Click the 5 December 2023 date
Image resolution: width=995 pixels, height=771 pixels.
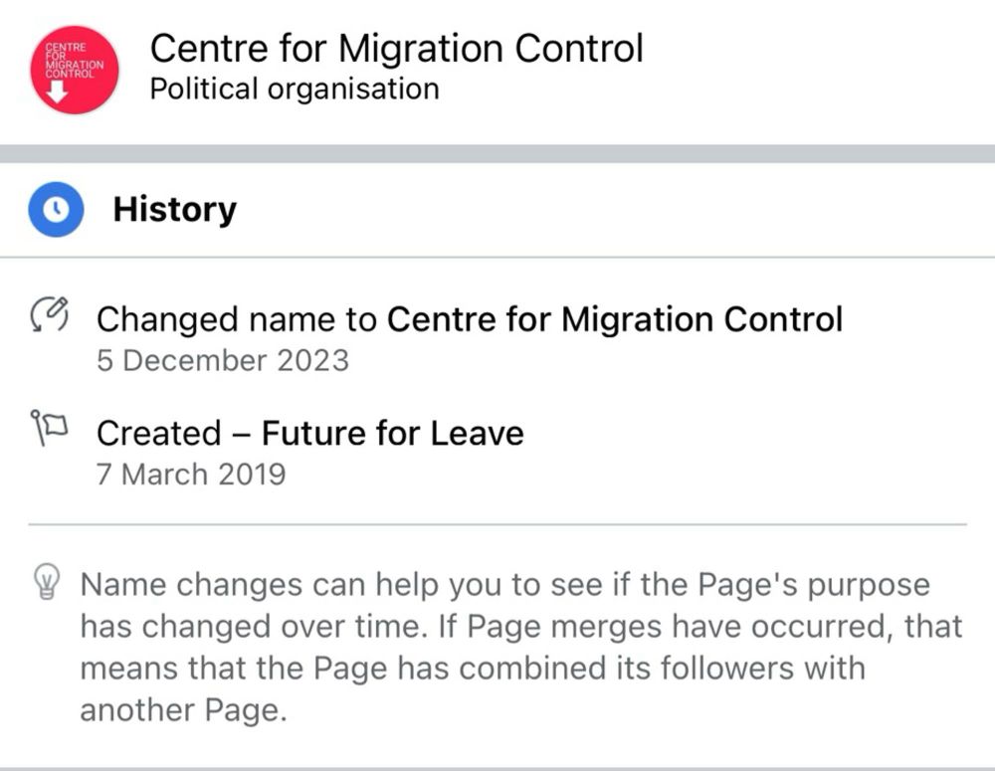223,360
